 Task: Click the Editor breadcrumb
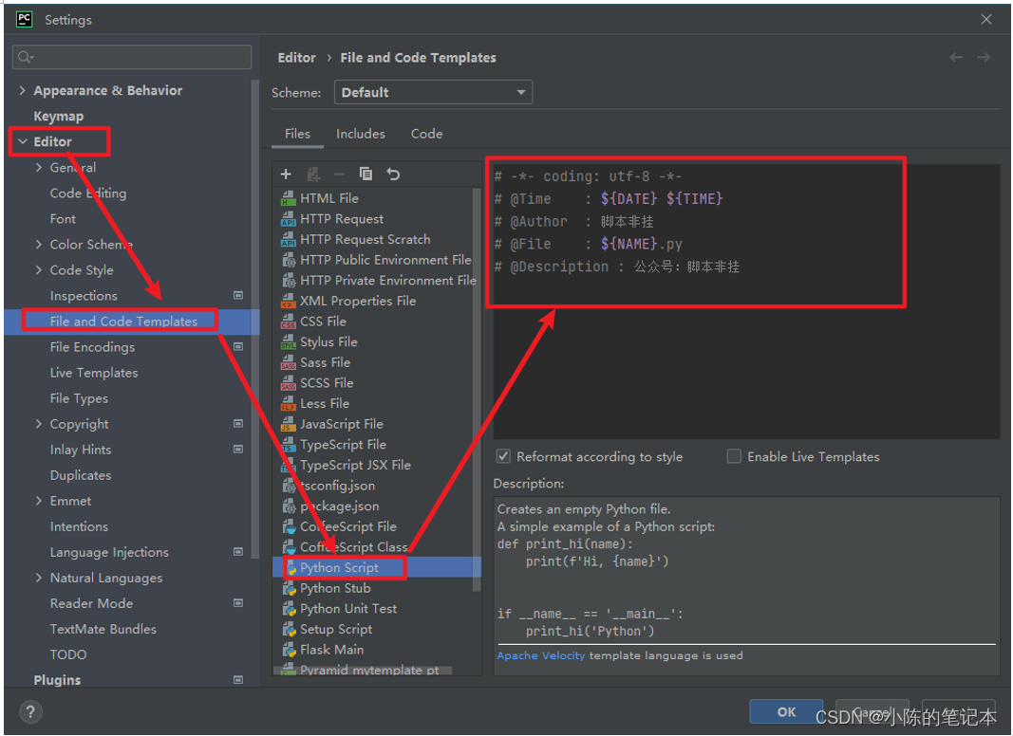click(x=296, y=58)
